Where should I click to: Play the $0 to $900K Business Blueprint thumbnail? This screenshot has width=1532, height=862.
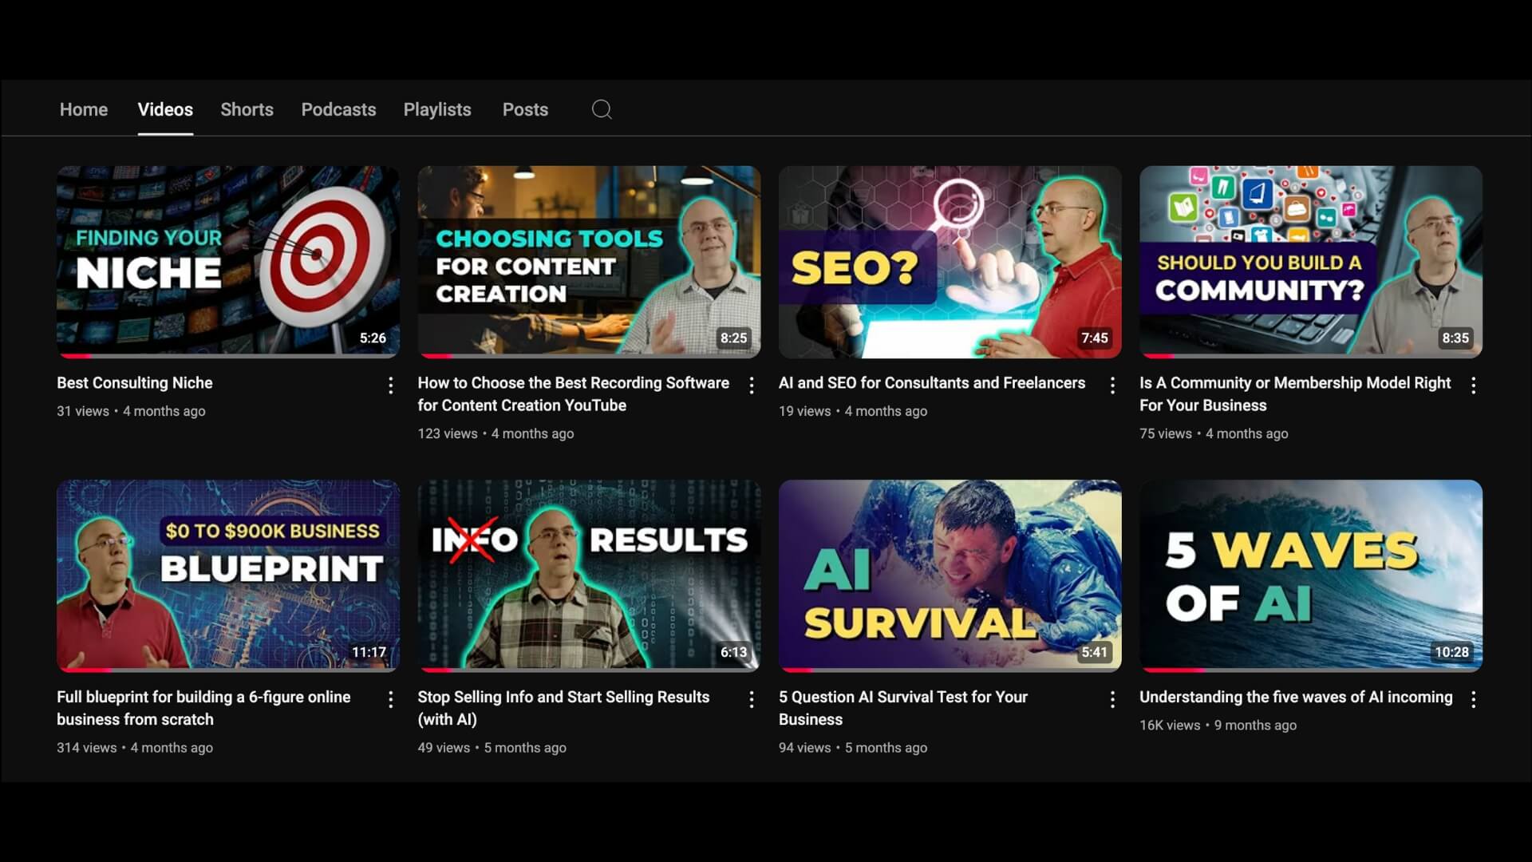coord(228,575)
